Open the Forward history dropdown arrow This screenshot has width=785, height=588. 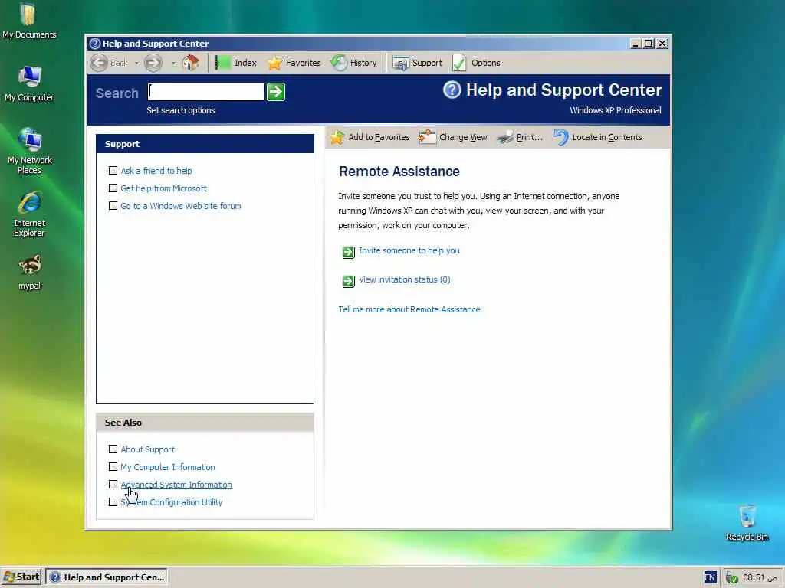[174, 63]
